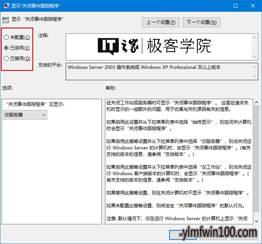Click the help panel scroll up arrow
The height and width of the screenshot is (244, 262).
click(256, 102)
